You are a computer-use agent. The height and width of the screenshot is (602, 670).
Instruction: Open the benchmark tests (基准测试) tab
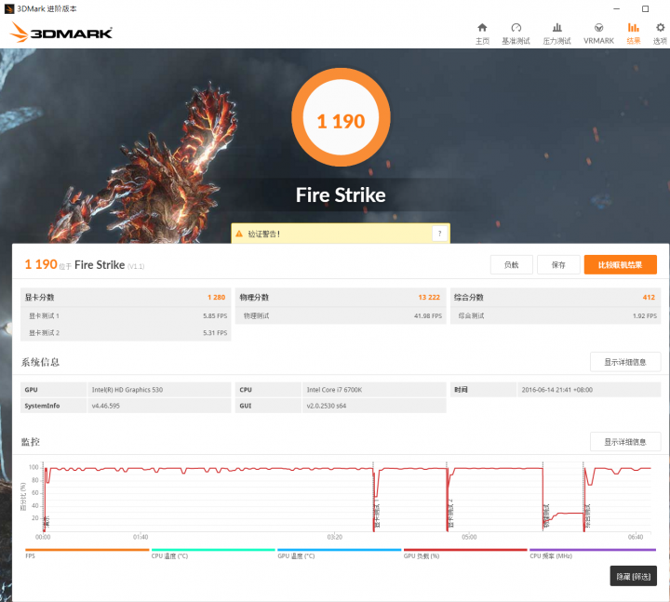516,33
